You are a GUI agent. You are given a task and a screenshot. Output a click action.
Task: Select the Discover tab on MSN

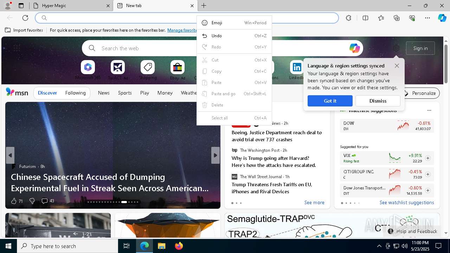(x=47, y=93)
